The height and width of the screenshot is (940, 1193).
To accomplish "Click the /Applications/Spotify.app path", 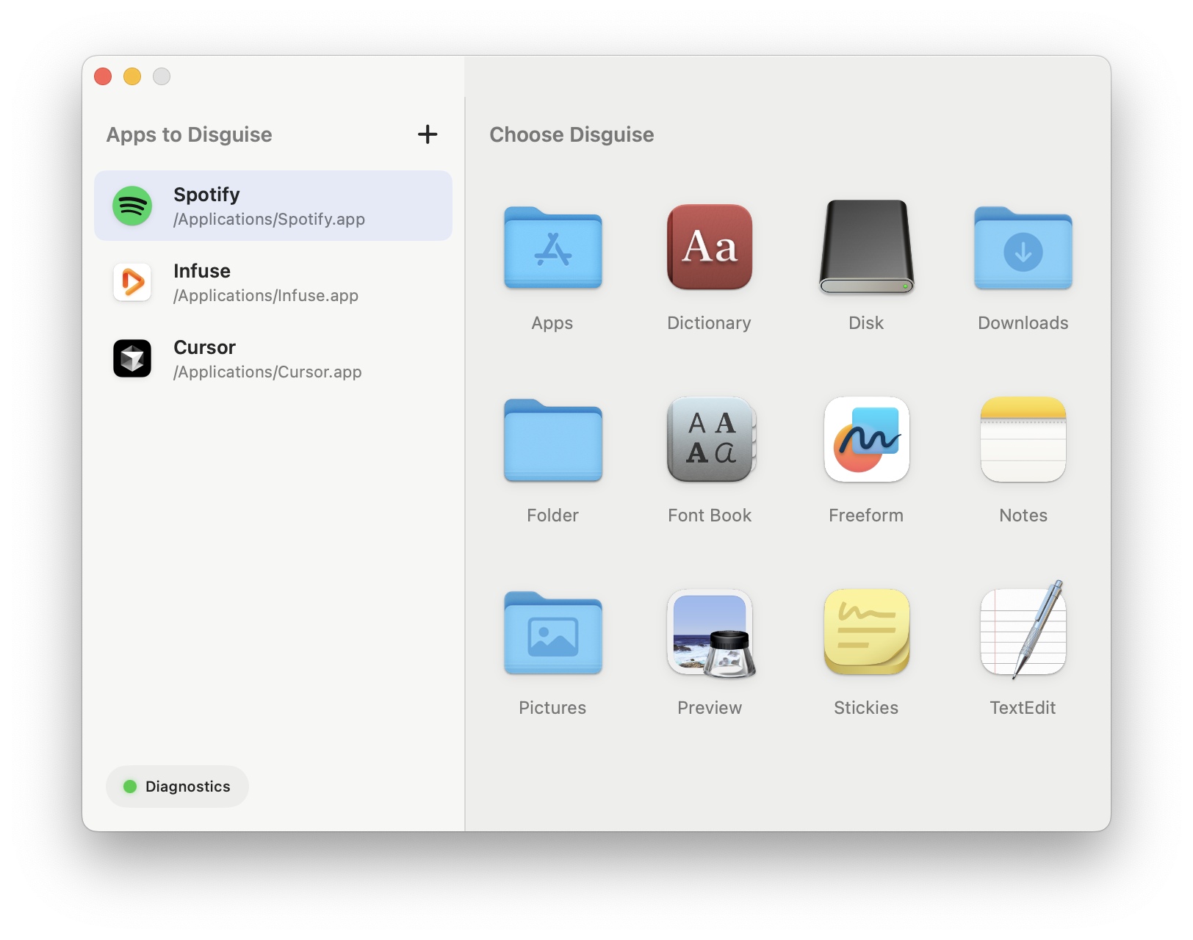I will click(x=269, y=220).
